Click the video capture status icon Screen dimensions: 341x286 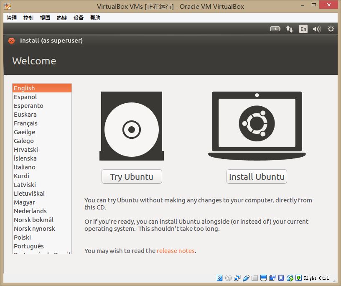(272, 278)
